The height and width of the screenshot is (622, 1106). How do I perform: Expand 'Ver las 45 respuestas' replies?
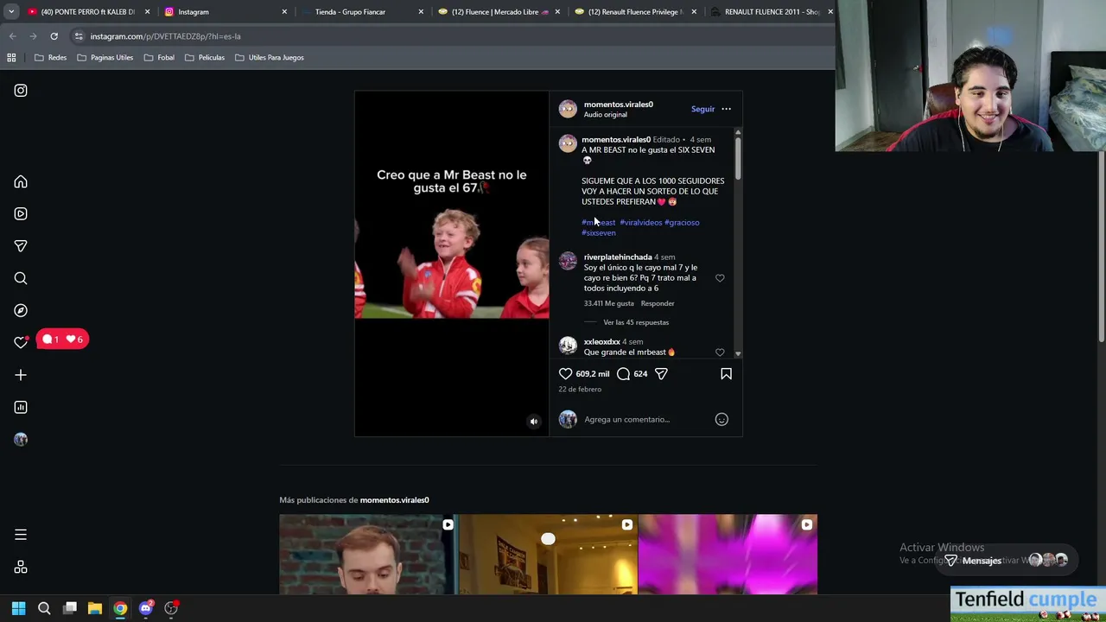click(x=636, y=322)
